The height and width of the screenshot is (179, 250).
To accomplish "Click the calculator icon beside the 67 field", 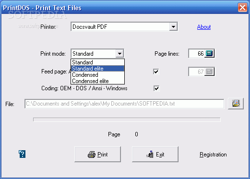I will coord(209,72).
